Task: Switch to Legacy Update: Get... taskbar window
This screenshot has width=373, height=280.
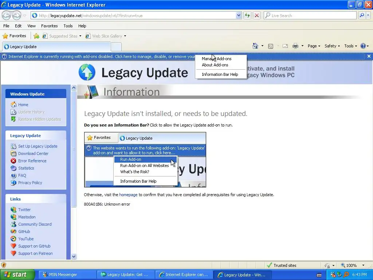Action: [126, 275]
